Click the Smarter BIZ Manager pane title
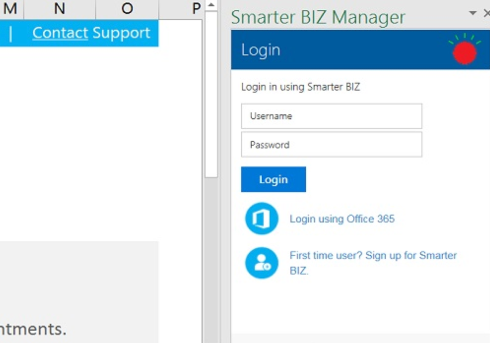Screen dimensions: 490x343 pos(318,17)
